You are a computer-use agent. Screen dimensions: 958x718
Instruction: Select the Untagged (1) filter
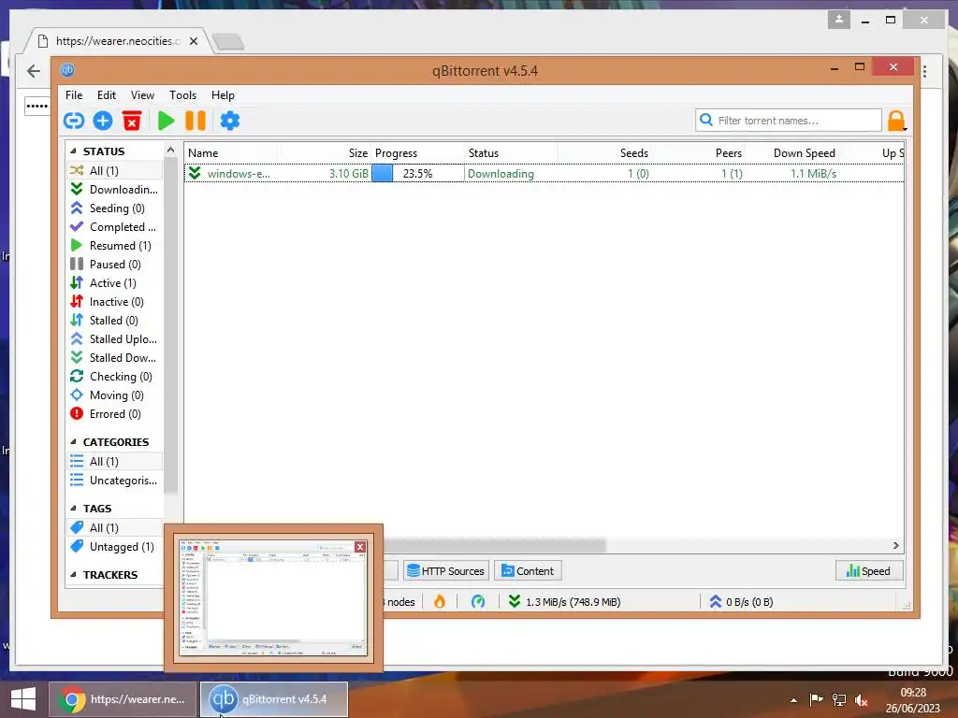(x=115, y=546)
